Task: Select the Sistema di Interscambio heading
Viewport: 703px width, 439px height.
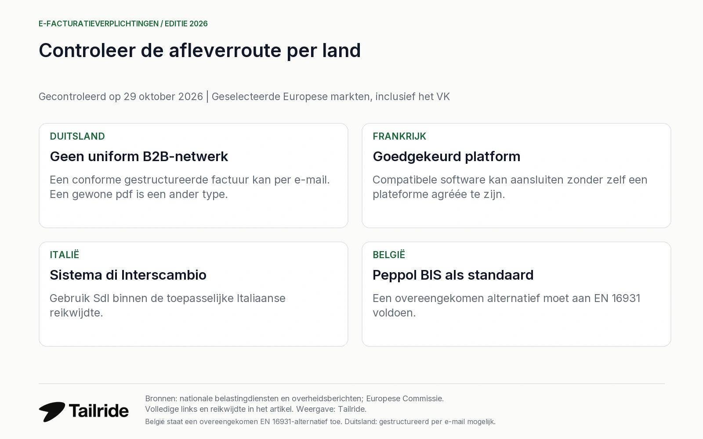Action: [x=128, y=275]
